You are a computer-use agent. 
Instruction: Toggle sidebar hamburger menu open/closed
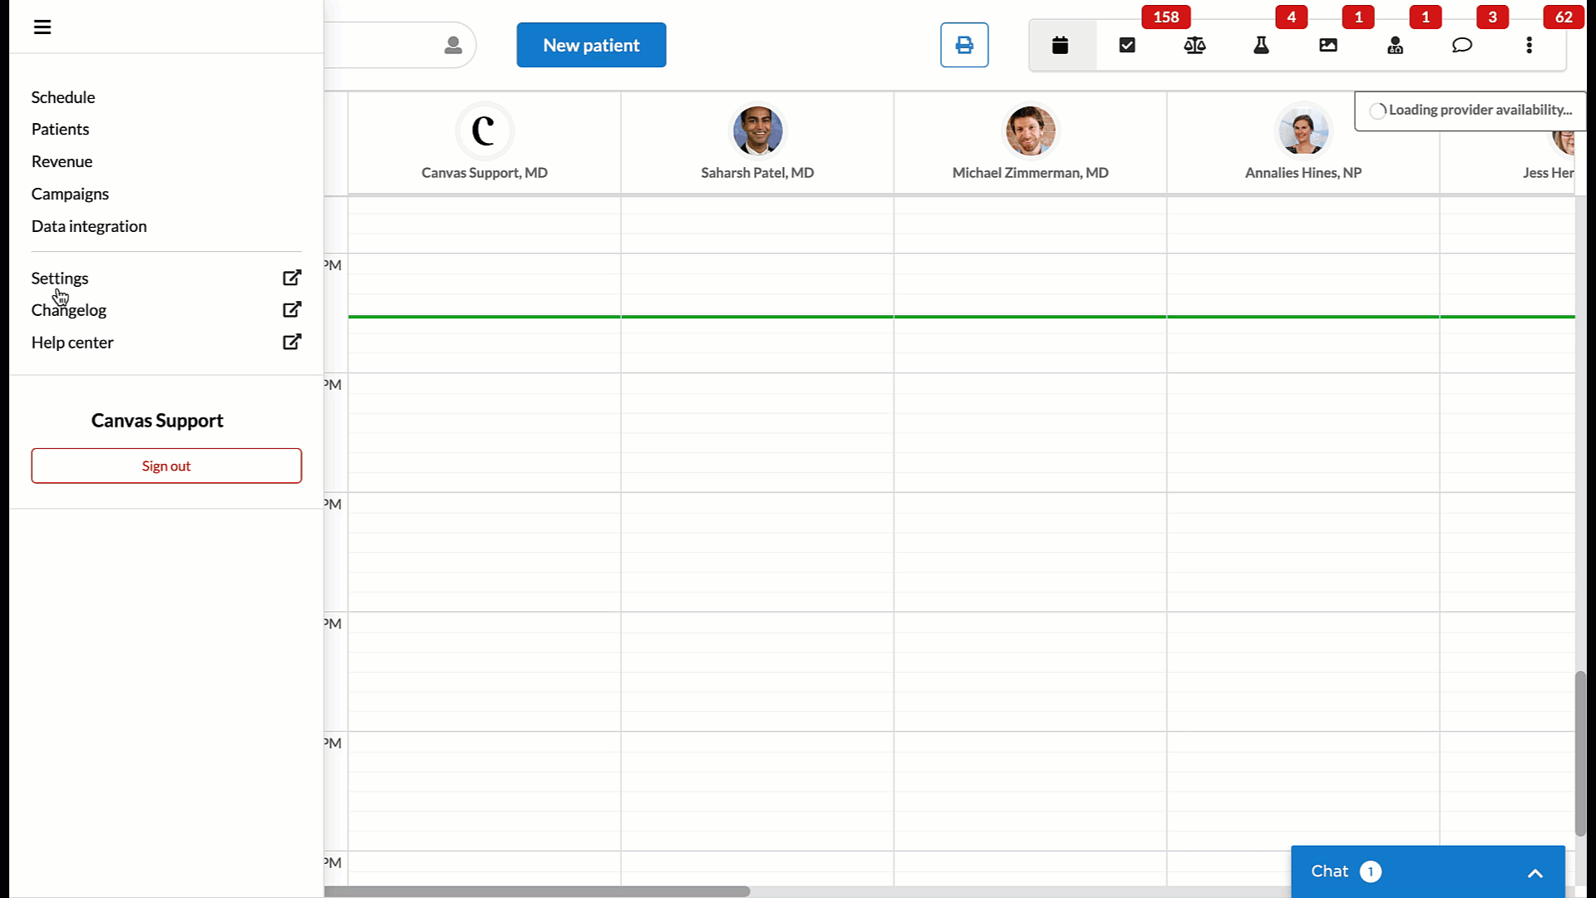pos(42,27)
